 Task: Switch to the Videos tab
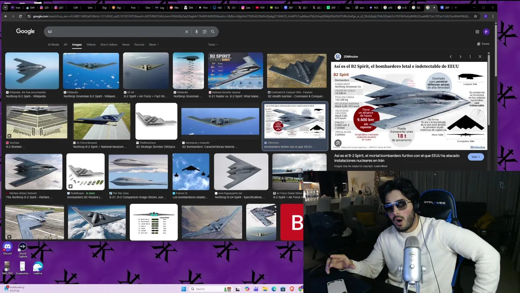(x=91, y=44)
